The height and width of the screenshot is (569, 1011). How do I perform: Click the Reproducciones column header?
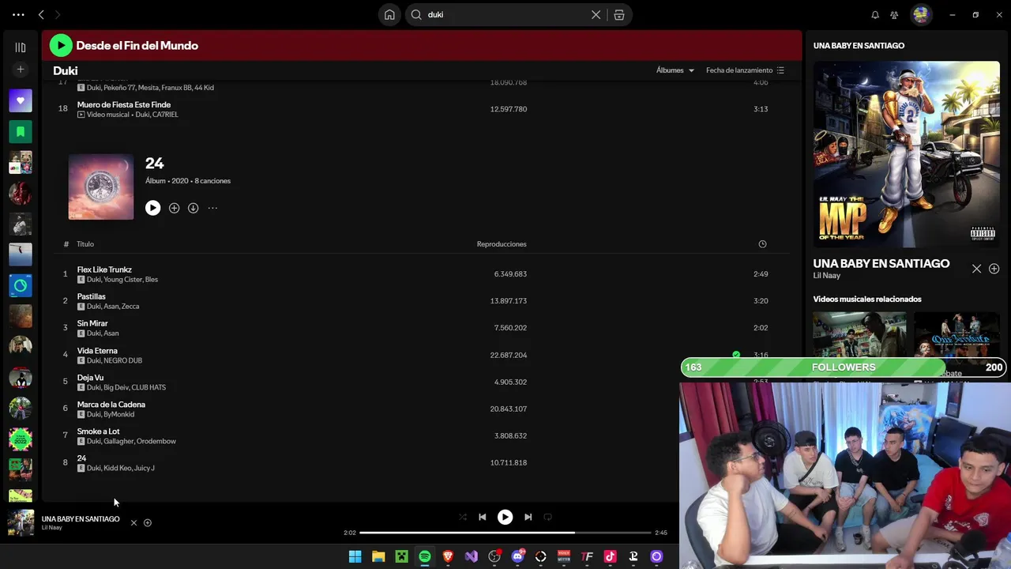point(502,244)
